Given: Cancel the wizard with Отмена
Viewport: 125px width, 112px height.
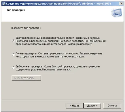Looking at the screenshot, I should [112, 106].
